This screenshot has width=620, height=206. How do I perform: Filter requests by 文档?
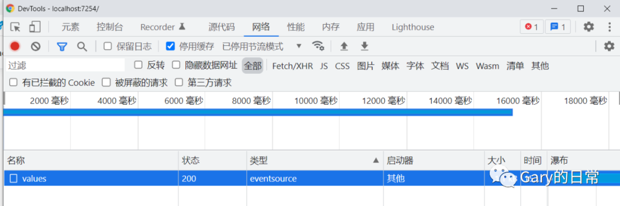440,66
